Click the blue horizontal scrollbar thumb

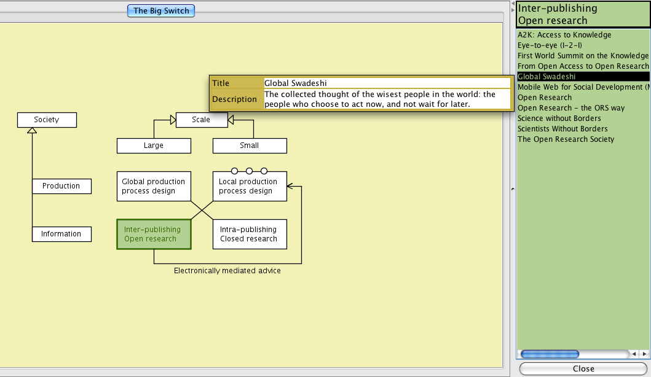pyautogui.click(x=550, y=354)
